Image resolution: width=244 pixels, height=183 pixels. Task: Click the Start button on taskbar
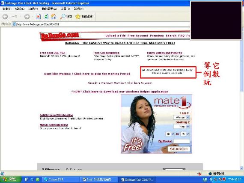click(10, 180)
